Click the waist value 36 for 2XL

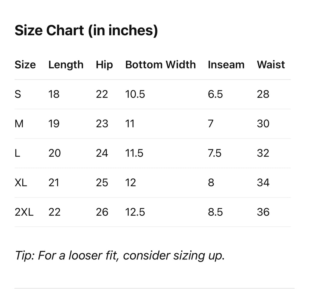[x=263, y=212]
